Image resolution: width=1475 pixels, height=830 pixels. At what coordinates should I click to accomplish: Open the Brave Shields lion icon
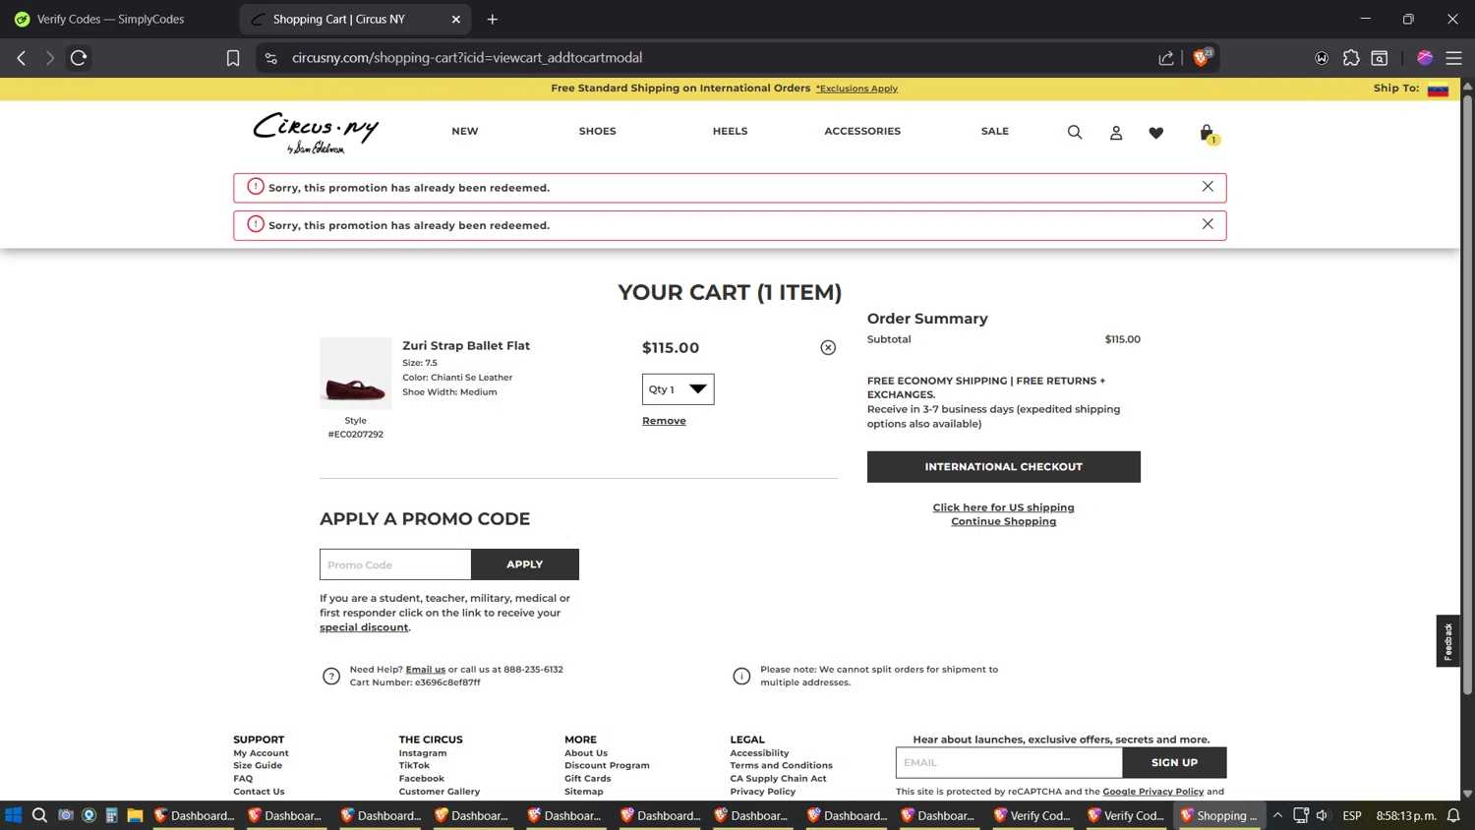(x=1202, y=57)
